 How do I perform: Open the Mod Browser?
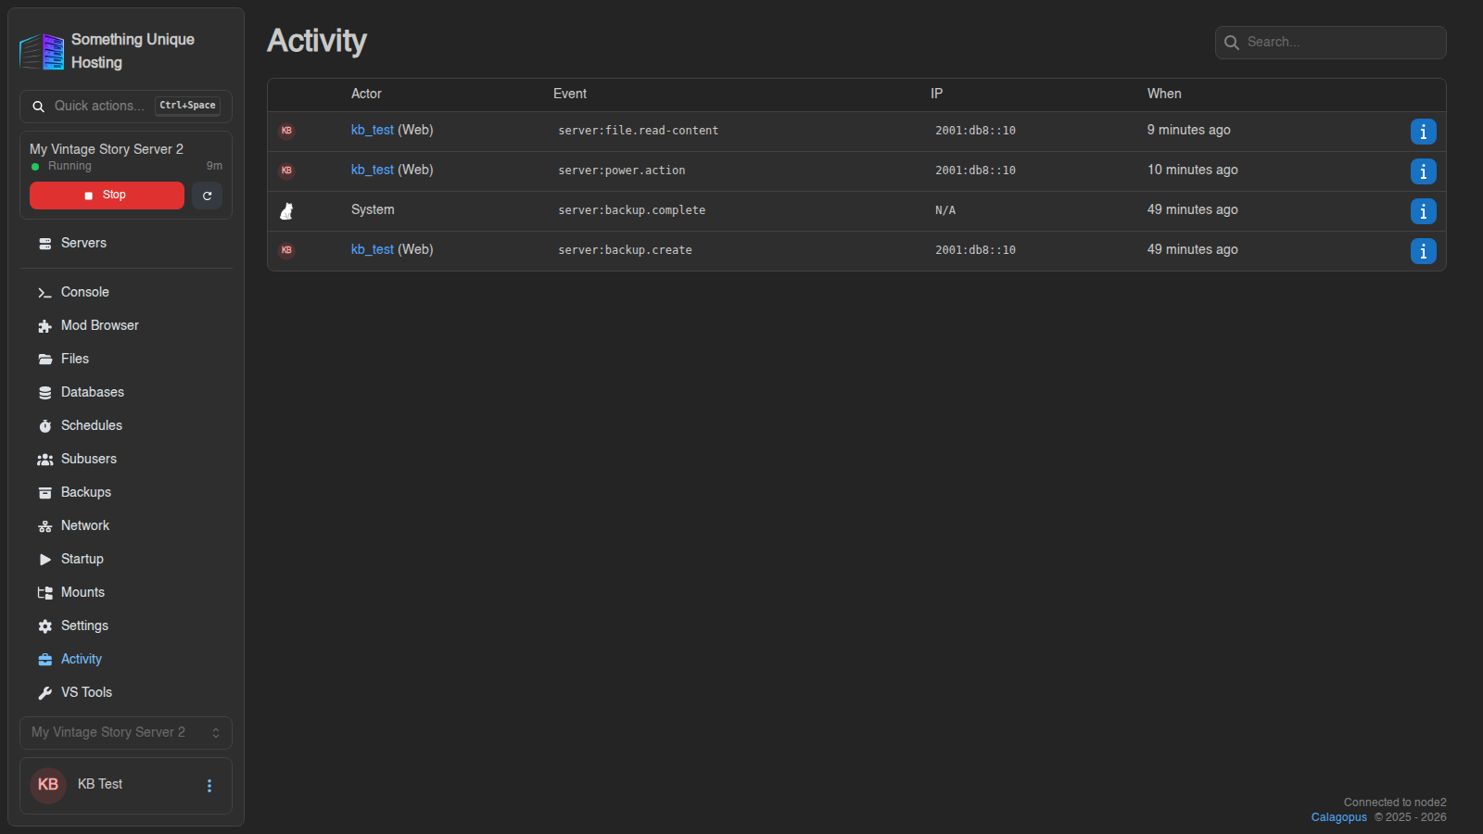tap(126, 326)
